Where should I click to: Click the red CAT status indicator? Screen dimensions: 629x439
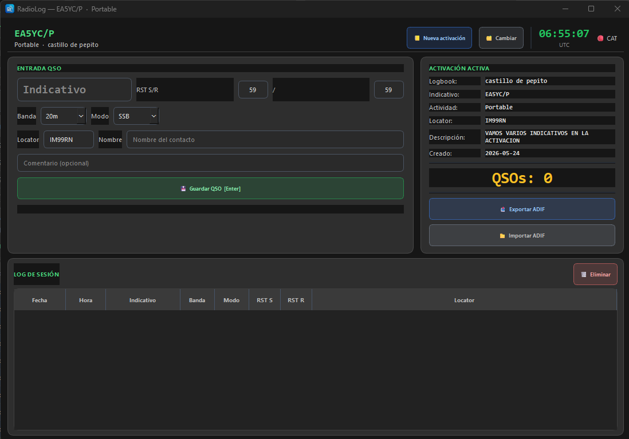click(600, 38)
